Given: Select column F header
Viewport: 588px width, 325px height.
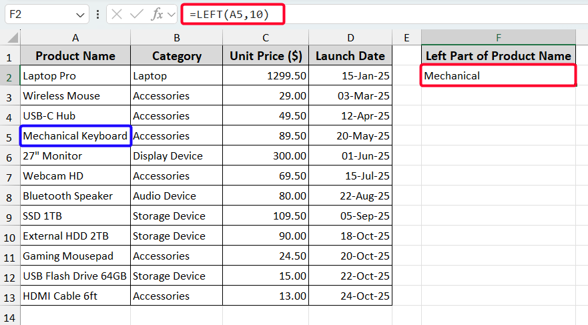Looking at the screenshot, I should (499, 37).
